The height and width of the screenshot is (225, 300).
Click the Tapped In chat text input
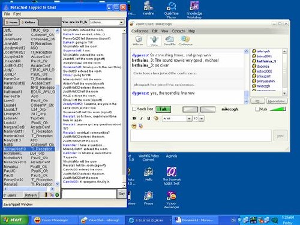point(89,194)
